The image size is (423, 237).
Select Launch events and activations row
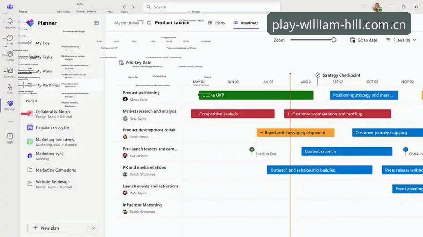click(151, 186)
